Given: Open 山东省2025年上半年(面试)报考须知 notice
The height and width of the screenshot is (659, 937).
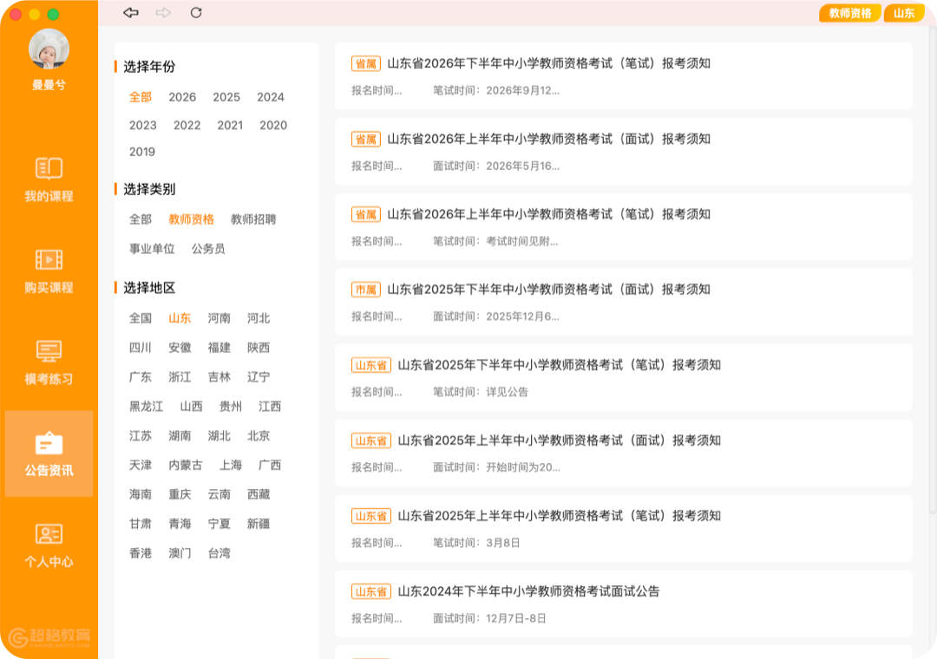Looking at the screenshot, I should [x=623, y=453].
